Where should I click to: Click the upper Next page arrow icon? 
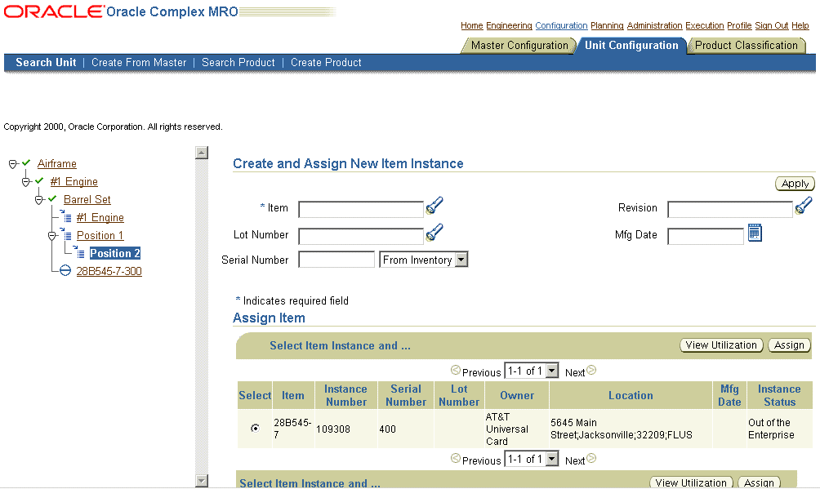[591, 370]
